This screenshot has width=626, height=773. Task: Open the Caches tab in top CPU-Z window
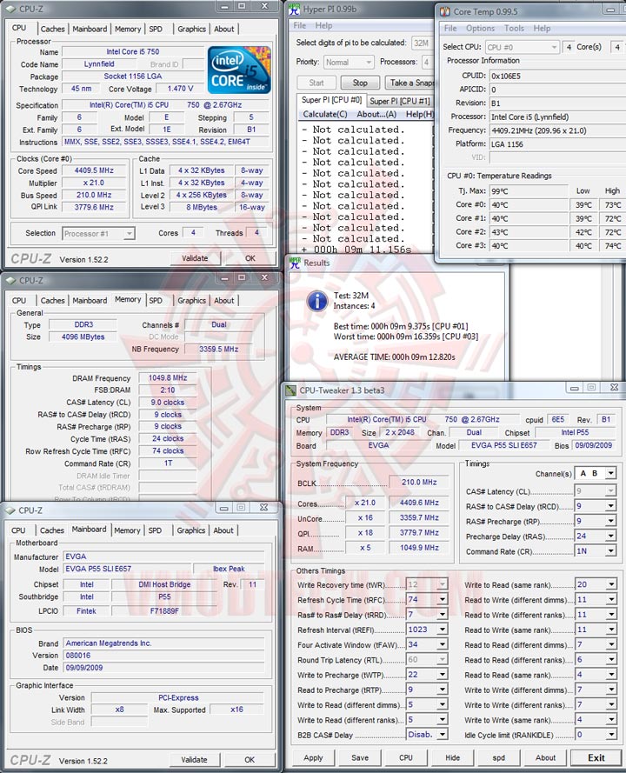(52, 29)
